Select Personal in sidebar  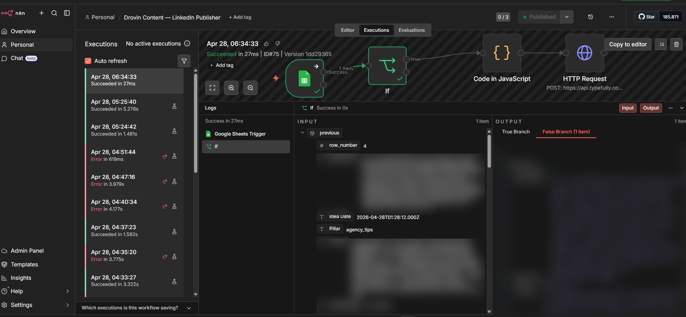(x=36, y=45)
